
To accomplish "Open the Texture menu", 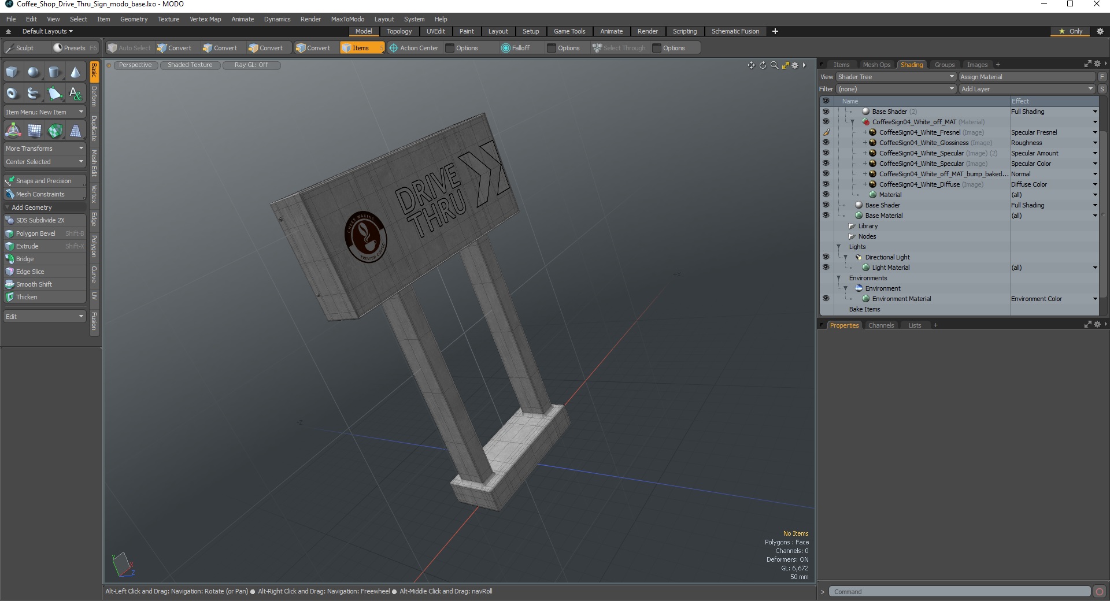I will coord(168,19).
